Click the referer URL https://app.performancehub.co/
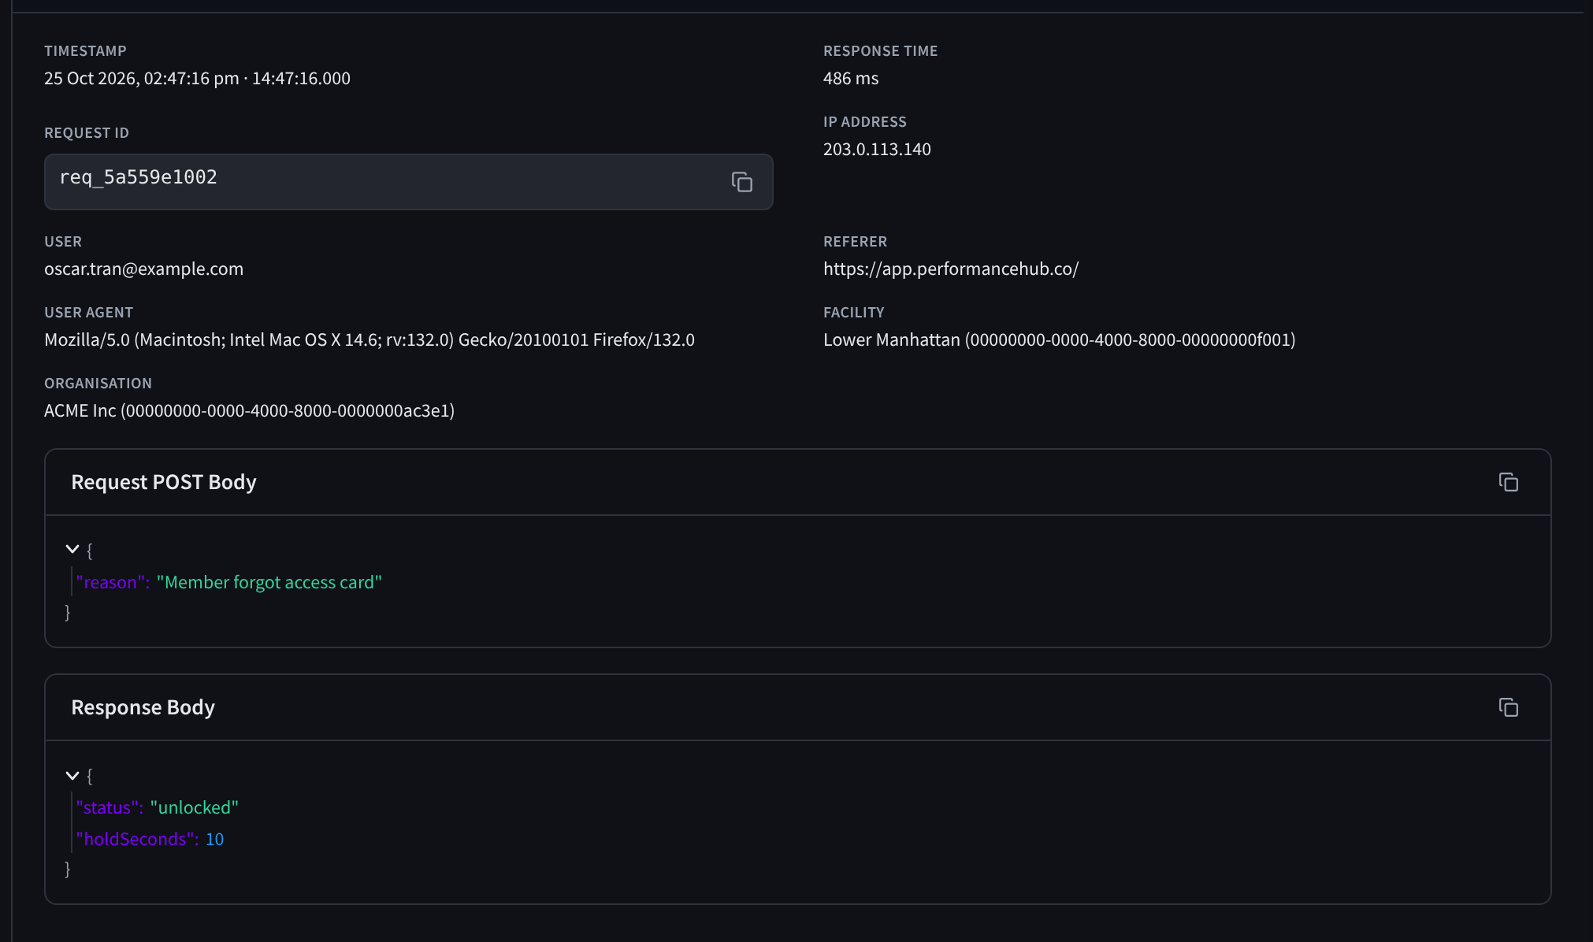 951,269
